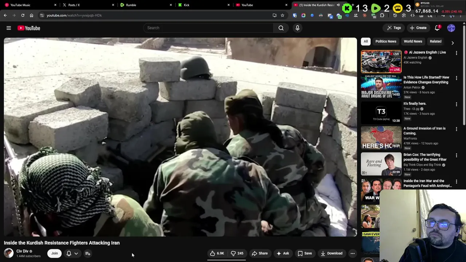This screenshot has width=466, height=262.
Task: Open 'Is This How Life Started?' video title
Action: click(x=426, y=80)
